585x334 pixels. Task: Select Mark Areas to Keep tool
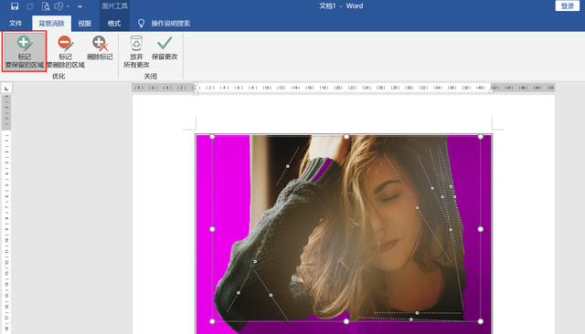(25, 51)
